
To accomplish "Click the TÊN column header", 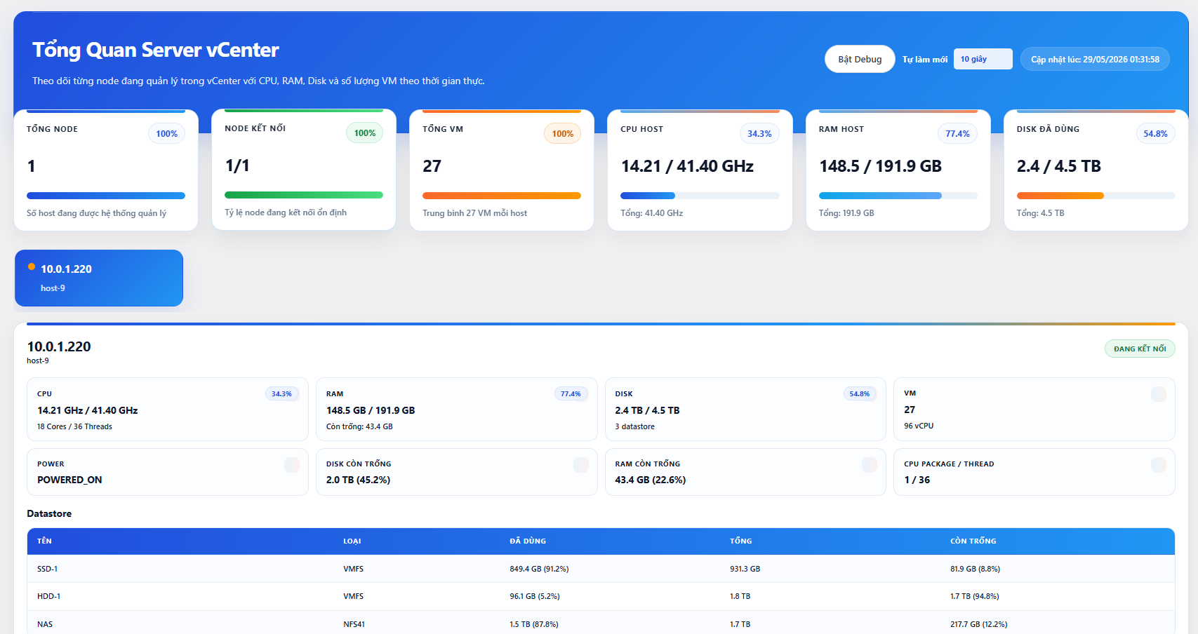I will [44, 541].
